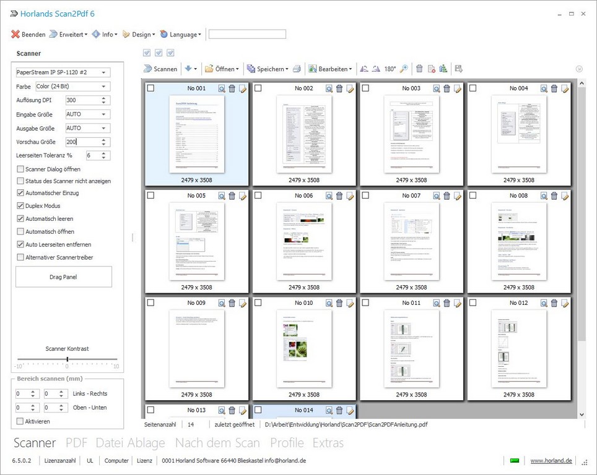Click the save-export icon at toolbar end
The height and width of the screenshot is (475, 597).
pyautogui.click(x=459, y=69)
